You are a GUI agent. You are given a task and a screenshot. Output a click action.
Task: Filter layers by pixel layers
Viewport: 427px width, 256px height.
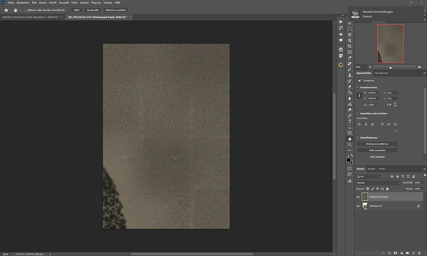(x=392, y=177)
